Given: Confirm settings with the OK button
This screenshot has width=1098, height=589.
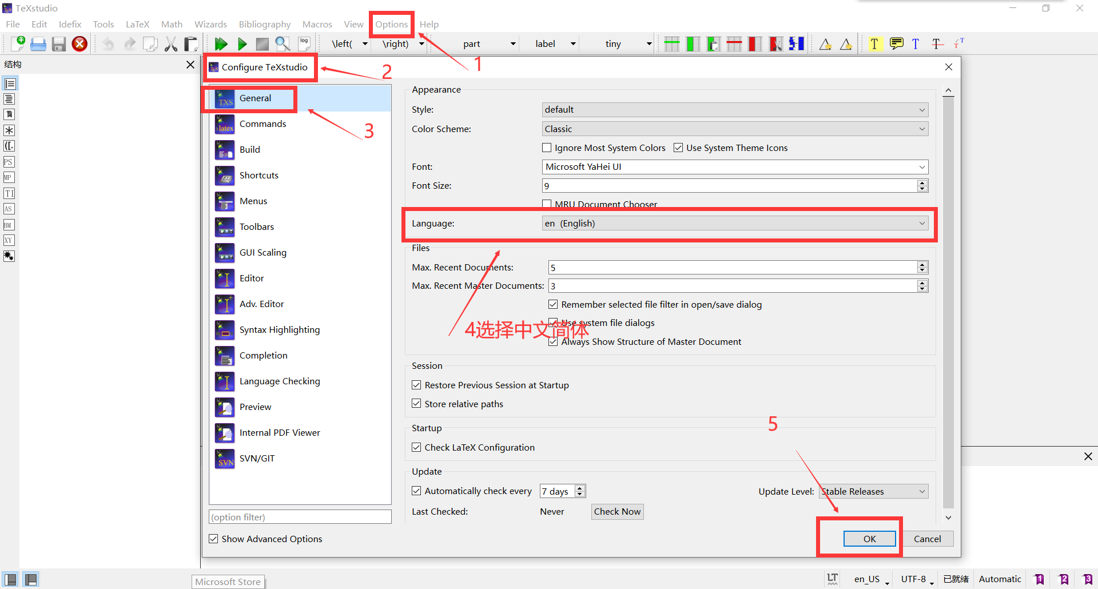Looking at the screenshot, I should [x=870, y=539].
